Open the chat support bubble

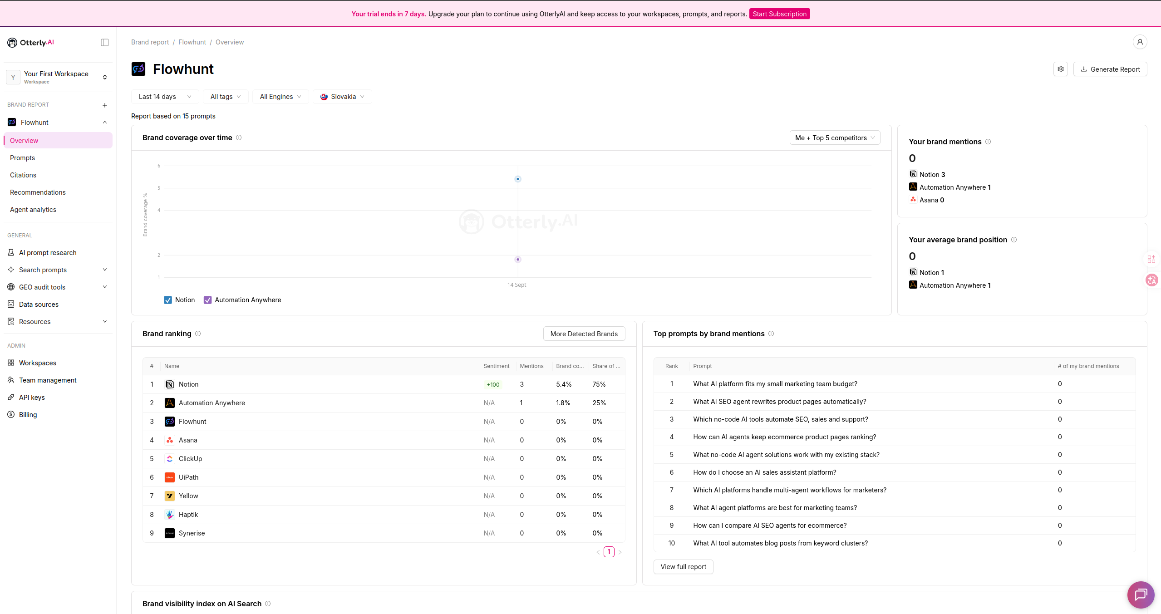click(1141, 594)
